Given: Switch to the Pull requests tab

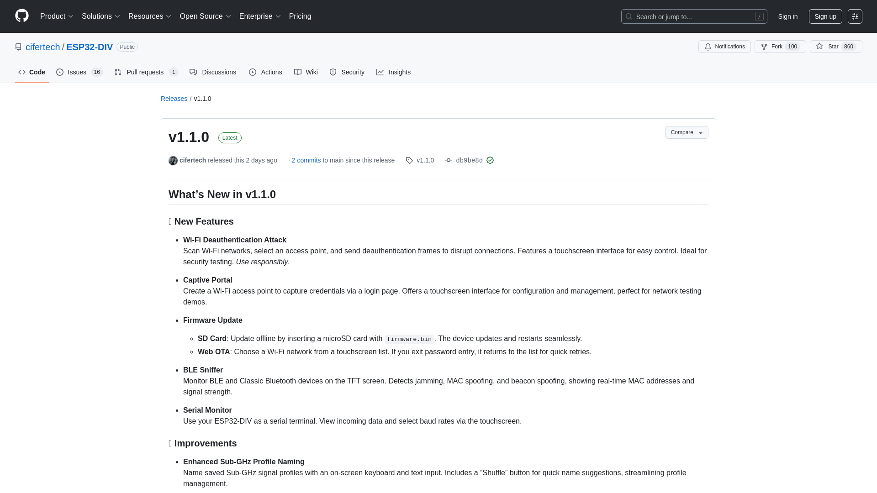Looking at the screenshot, I should click(146, 72).
